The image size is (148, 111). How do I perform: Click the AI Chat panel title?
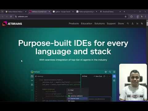coord(84,76)
